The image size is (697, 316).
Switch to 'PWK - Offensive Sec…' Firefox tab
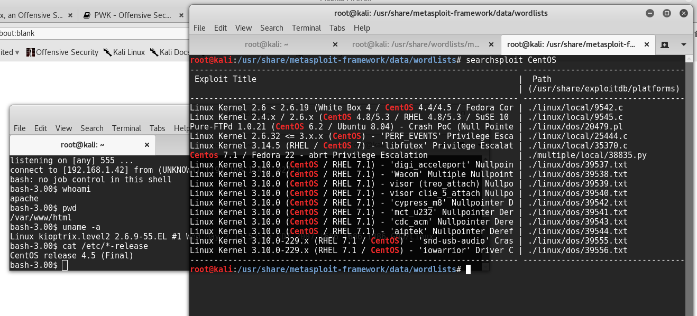[132, 15]
